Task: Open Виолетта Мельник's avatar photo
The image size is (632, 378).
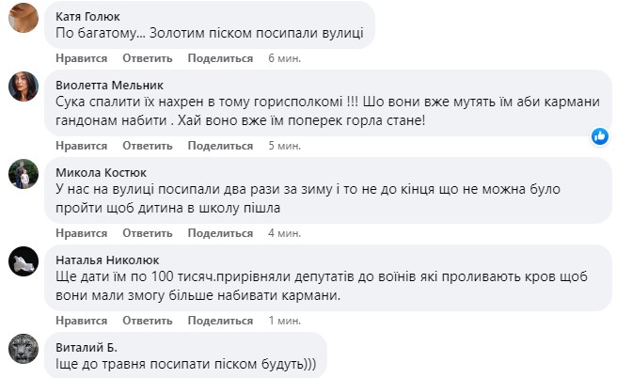Action: 24,87
